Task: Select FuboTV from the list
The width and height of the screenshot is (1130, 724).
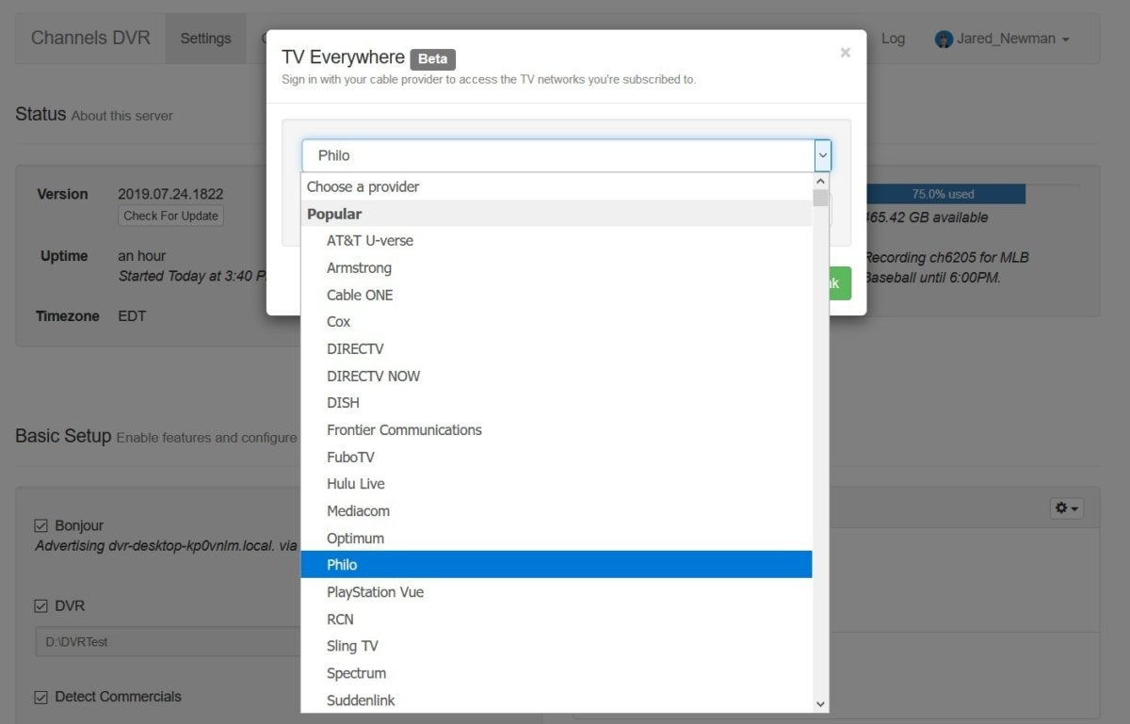Action: point(557,457)
